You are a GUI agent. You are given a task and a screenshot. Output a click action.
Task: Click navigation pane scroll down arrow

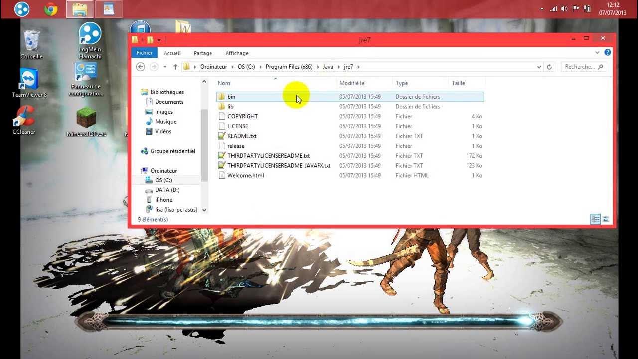point(204,210)
